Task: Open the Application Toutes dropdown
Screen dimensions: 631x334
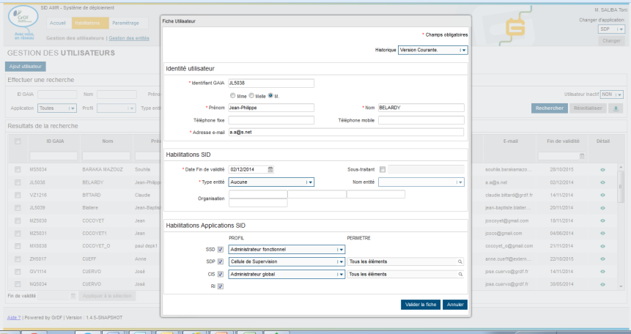Action: (x=56, y=108)
